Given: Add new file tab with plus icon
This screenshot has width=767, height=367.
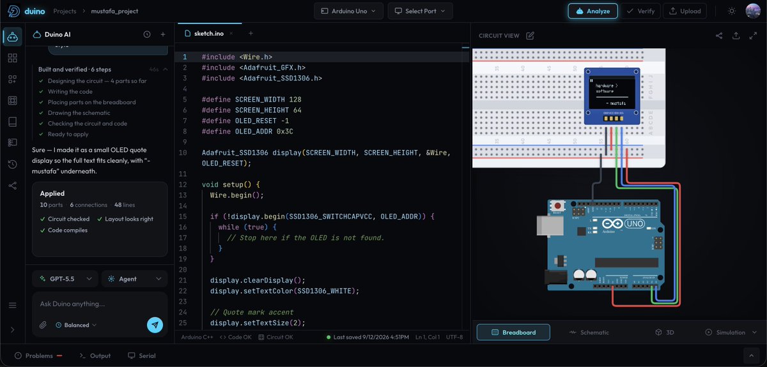Looking at the screenshot, I should click(251, 33).
